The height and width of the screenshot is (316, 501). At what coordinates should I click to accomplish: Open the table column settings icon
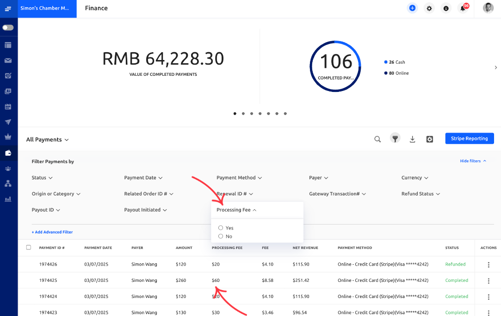pyautogui.click(x=430, y=139)
